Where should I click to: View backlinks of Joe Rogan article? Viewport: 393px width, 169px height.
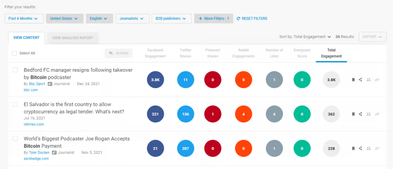pos(377,149)
